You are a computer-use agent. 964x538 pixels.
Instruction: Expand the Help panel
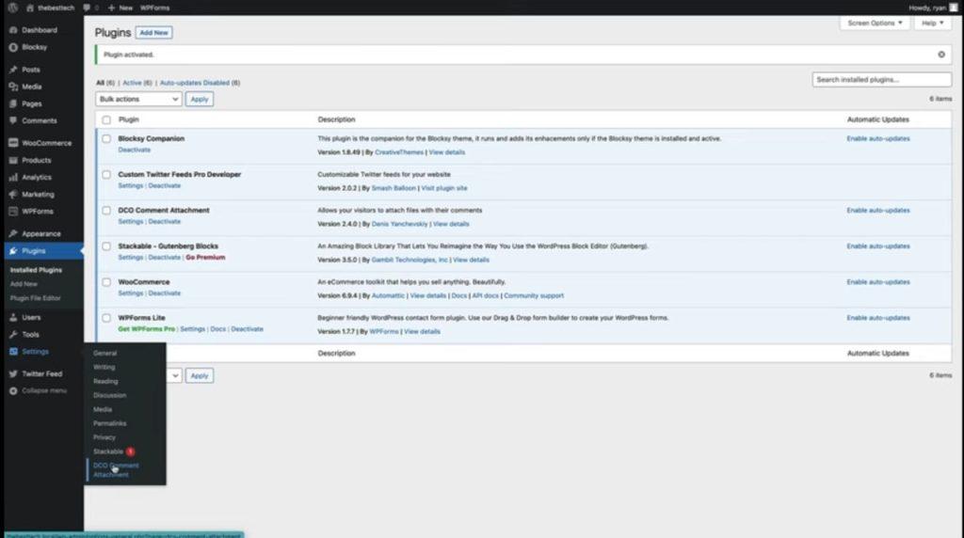click(x=932, y=23)
